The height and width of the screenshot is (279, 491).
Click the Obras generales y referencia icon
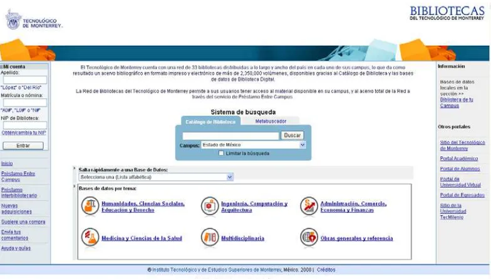309,237
